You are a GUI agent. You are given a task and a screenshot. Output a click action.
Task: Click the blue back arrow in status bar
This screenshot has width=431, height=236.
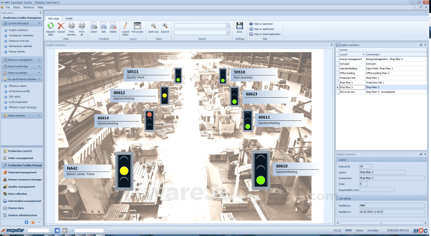[57, 231]
